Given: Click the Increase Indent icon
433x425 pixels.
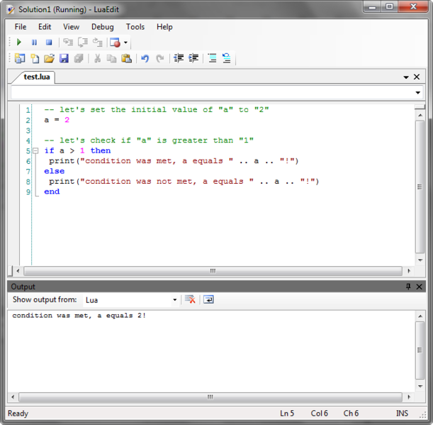Looking at the screenshot, I should pyautogui.click(x=193, y=58).
